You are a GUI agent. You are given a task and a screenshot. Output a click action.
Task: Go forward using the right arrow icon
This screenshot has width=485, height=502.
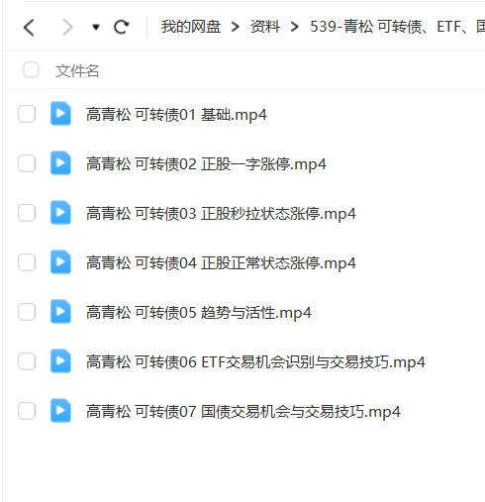tap(67, 27)
